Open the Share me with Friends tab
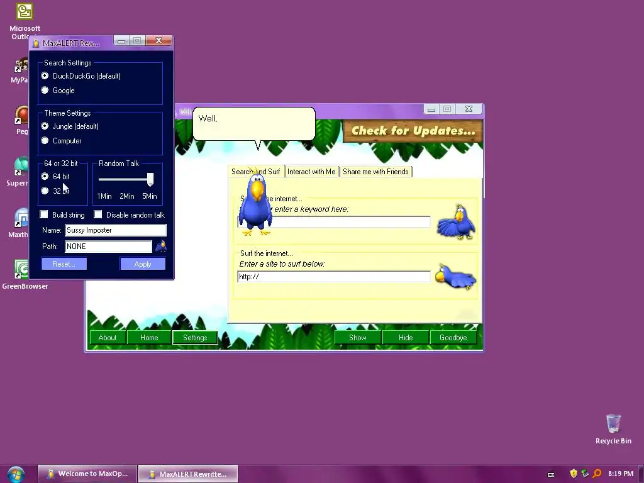 pyautogui.click(x=375, y=171)
